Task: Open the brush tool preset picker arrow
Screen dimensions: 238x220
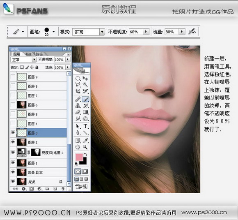Action: coord(23,32)
